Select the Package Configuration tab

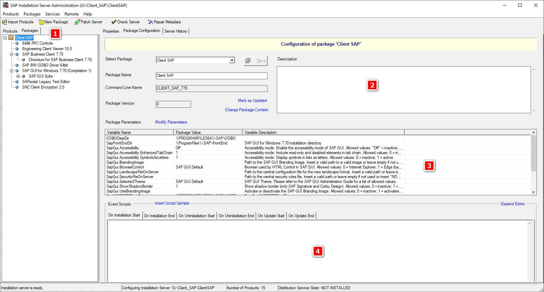pos(141,31)
